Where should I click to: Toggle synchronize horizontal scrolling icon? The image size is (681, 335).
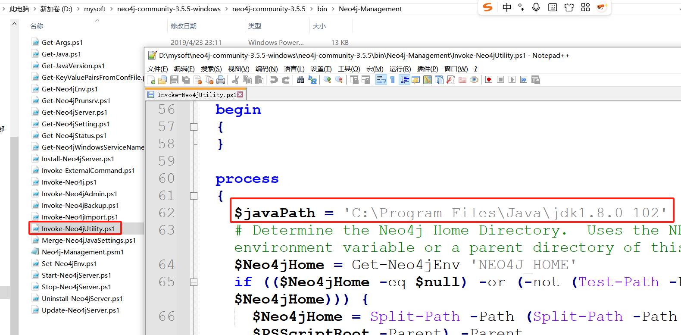(x=365, y=80)
